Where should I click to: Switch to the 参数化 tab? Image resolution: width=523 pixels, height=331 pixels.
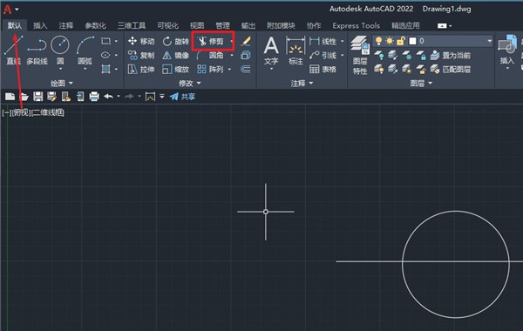(95, 25)
